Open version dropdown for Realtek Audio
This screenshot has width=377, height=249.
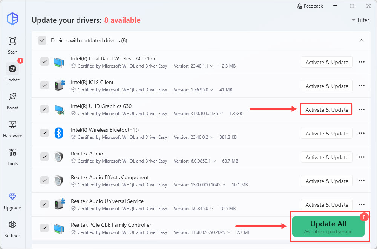click(x=213, y=161)
